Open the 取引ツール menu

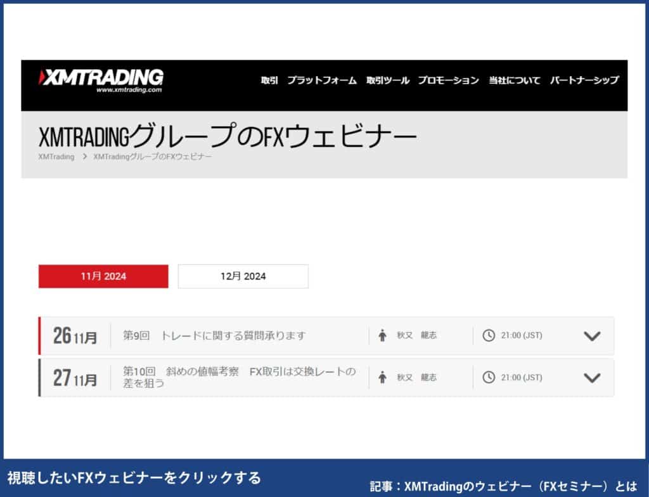388,81
